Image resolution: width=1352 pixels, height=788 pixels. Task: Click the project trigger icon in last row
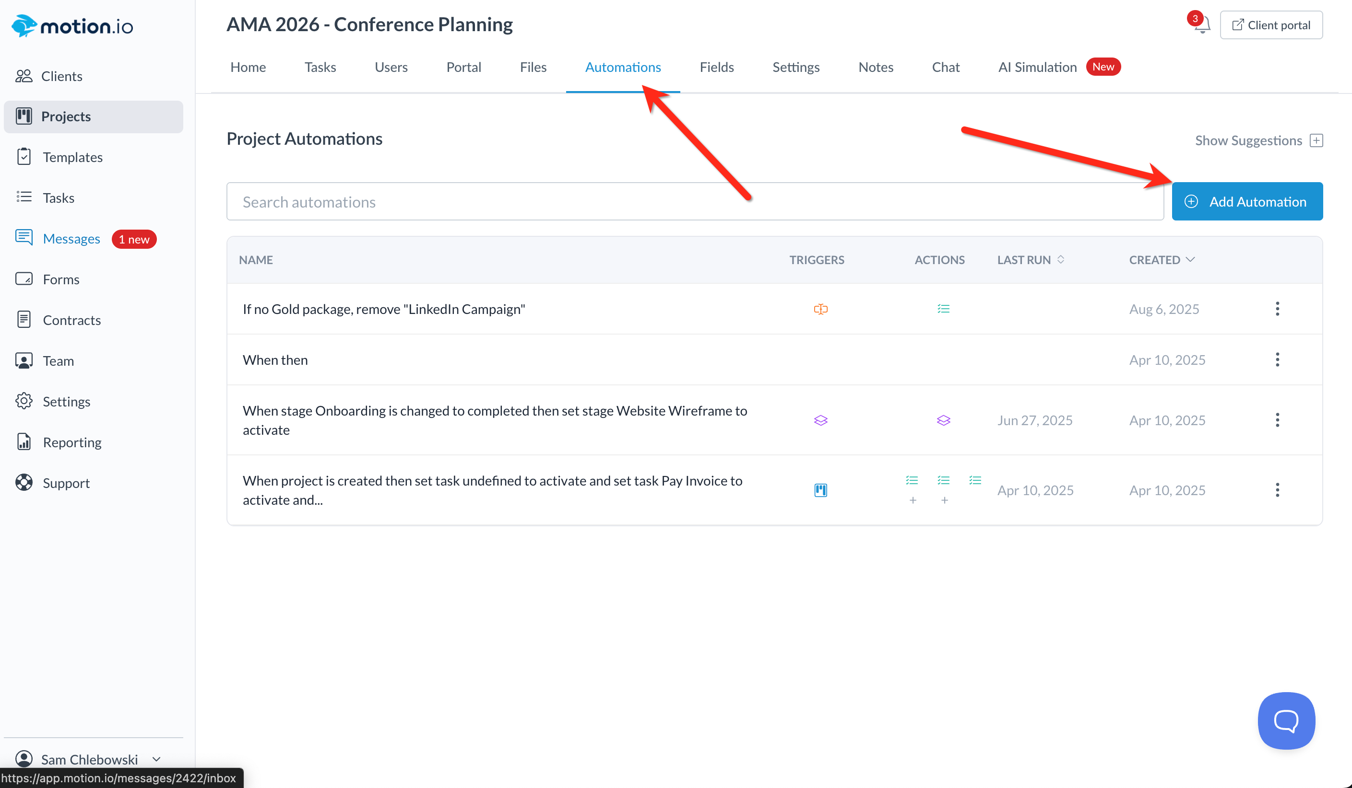(820, 490)
